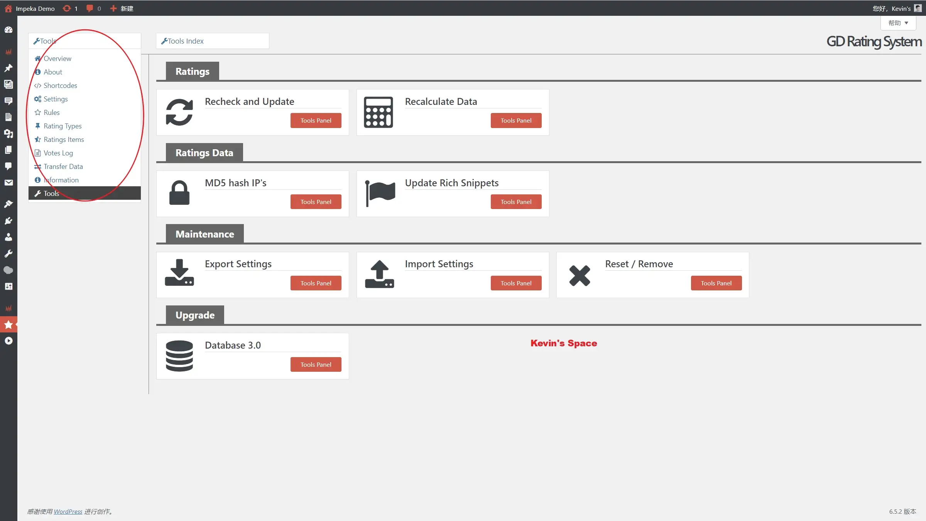This screenshot has width=926, height=521.
Task: Open the 新建 new content menu
Action: (x=122, y=8)
